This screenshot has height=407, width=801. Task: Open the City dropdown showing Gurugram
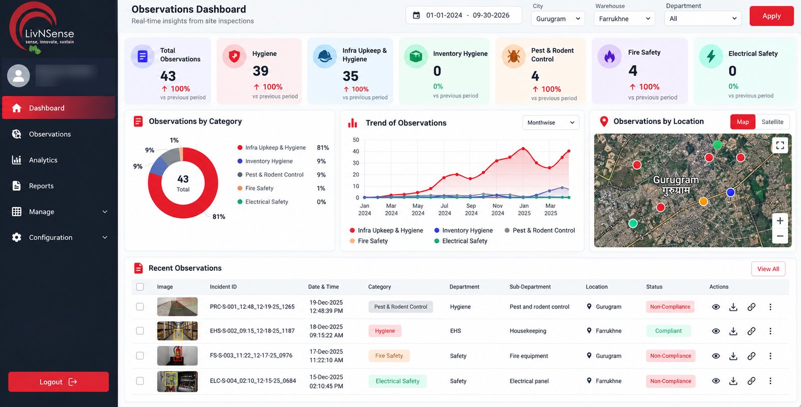[x=558, y=19]
